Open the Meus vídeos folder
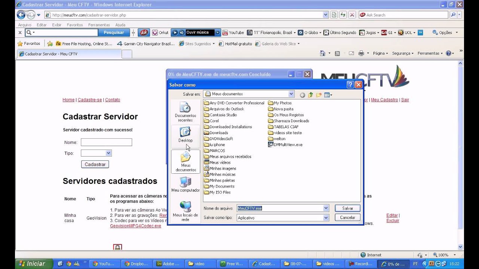Image resolution: width=479 pixels, height=269 pixels. coord(217,163)
